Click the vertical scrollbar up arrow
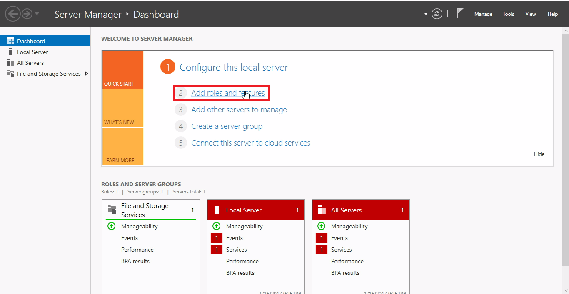The width and height of the screenshot is (569, 294). (x=565, y=31)
